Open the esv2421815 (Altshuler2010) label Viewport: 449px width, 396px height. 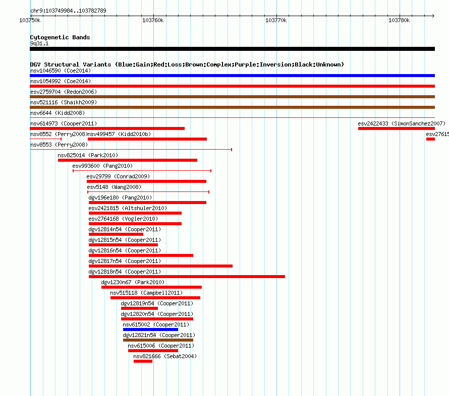pyautogui.click(x=128, y=208)
